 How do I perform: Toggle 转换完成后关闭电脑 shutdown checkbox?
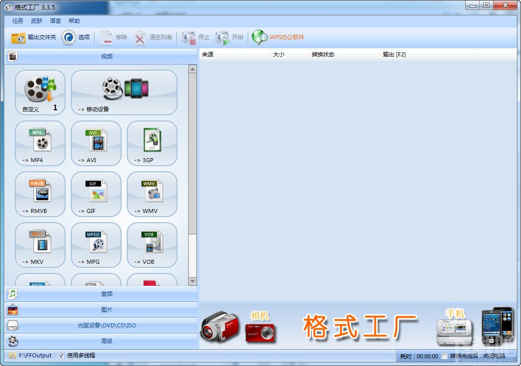(444, 356)
